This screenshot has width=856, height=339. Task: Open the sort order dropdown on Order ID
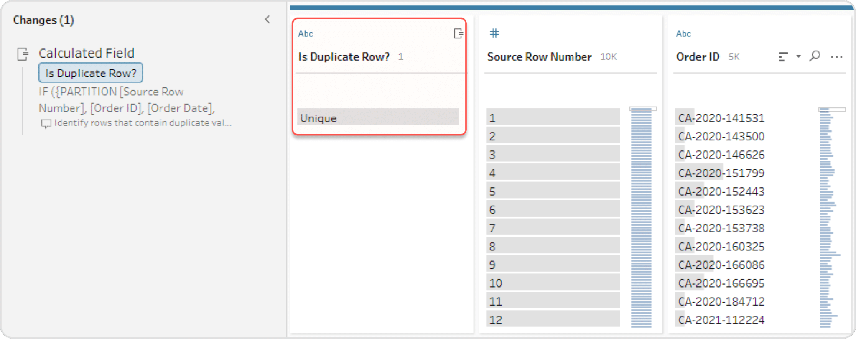click(x=799, y=56)
